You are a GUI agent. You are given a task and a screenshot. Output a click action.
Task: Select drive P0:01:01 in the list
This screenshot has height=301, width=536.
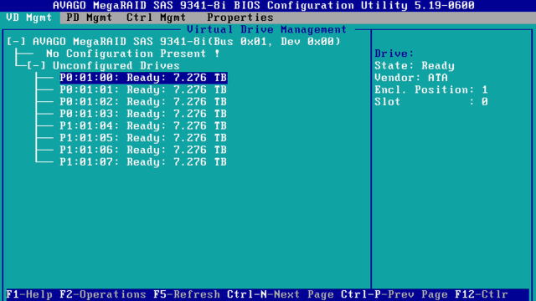pos(143,89)
